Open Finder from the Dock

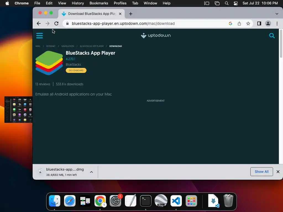click(54, 201)
